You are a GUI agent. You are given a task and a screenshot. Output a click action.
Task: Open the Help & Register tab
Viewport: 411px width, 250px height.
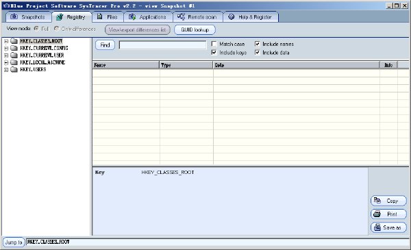click(x=251, y=17)
